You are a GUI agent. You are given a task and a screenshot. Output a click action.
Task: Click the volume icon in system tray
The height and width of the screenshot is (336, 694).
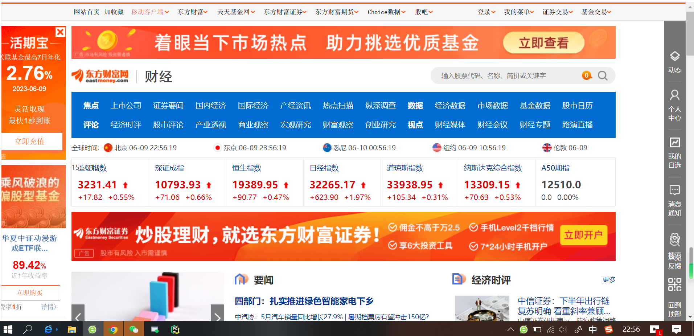(563, 329)
